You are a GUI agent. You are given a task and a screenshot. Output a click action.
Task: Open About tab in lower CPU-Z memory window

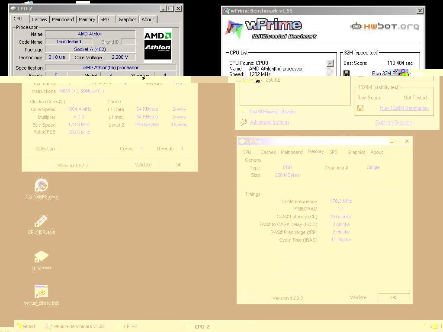tap(377, 152)
